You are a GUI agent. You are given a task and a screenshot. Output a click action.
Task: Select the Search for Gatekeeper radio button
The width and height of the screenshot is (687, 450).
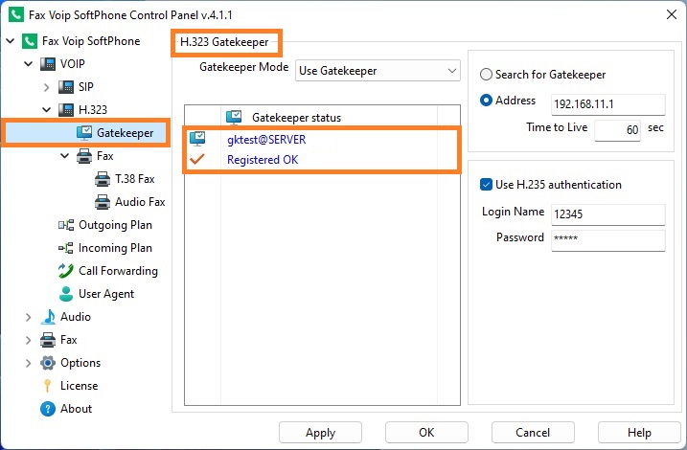[x=486, y=75]
